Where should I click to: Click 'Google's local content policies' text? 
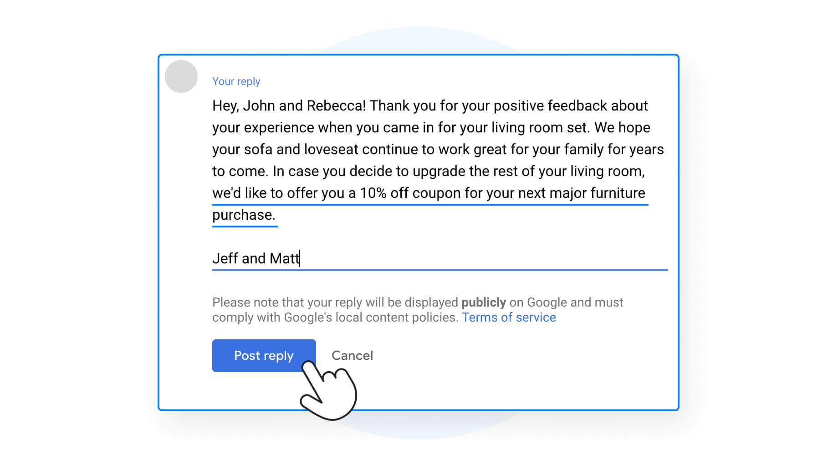click(371, 318)
